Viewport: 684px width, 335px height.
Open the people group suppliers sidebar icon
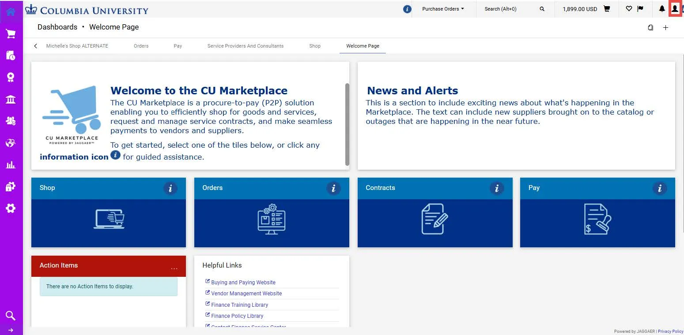click(x=11, y=121)
